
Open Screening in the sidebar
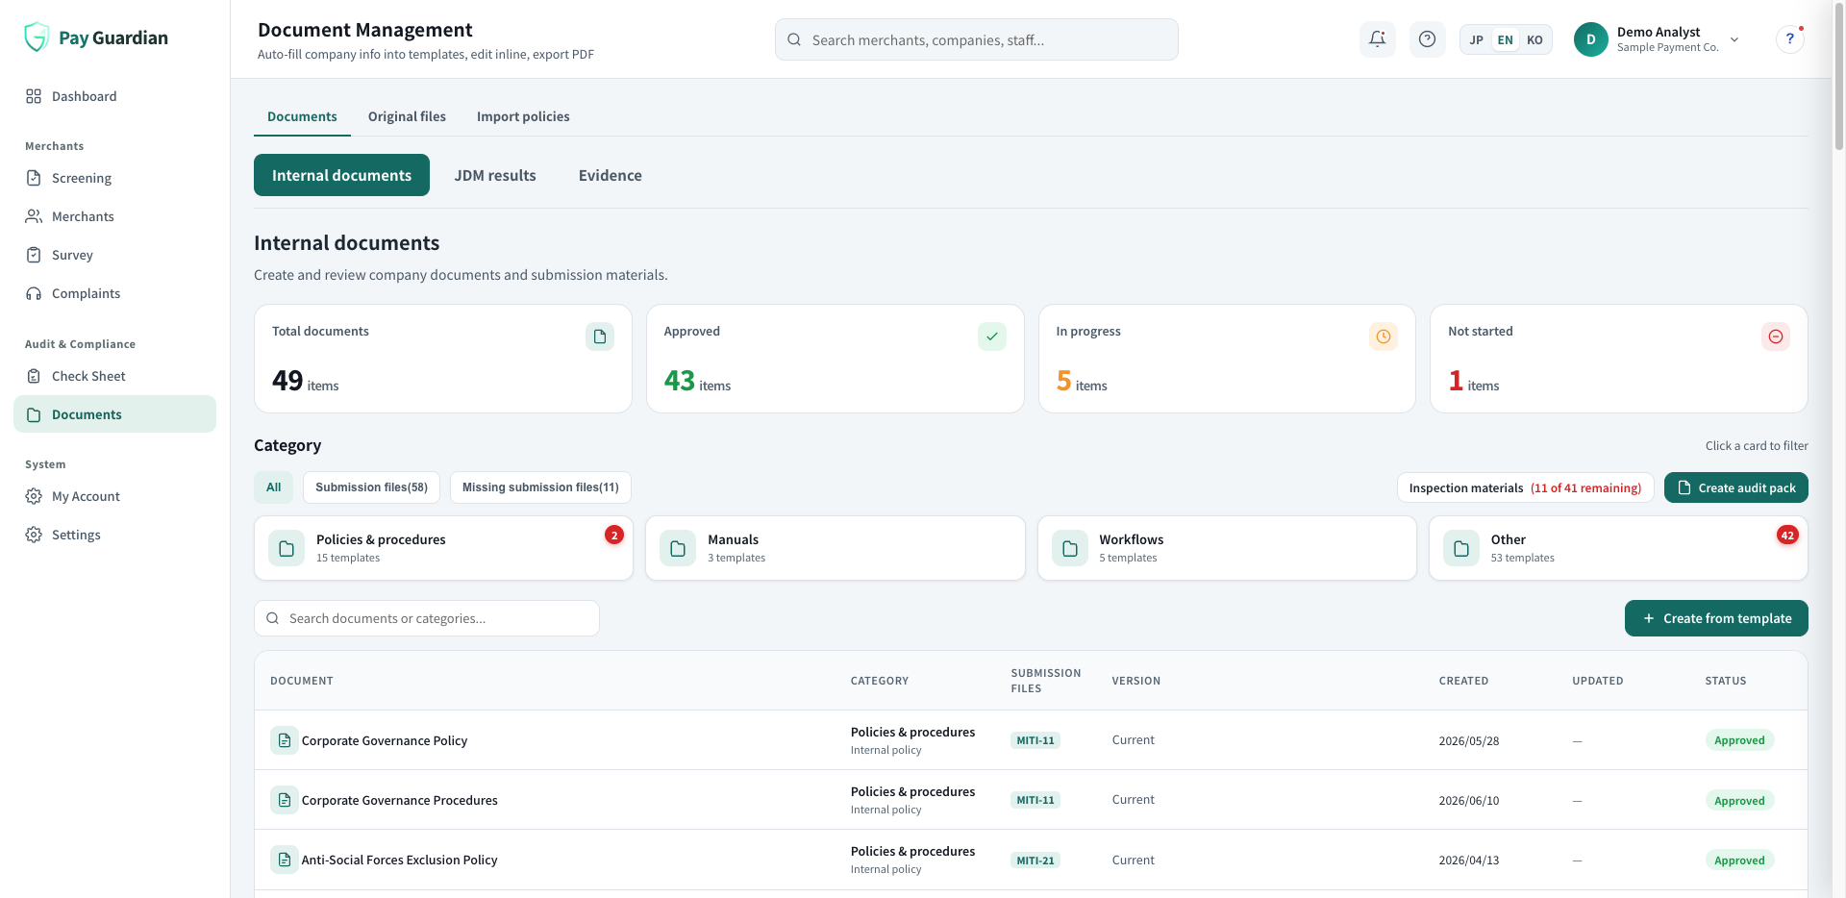(x=114, y=178)
